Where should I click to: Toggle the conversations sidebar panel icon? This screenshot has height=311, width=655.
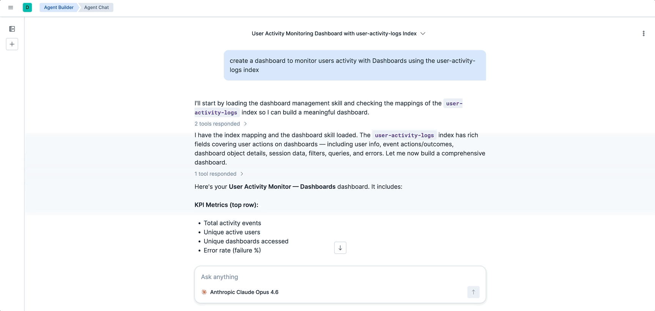[x=12, y=29]
